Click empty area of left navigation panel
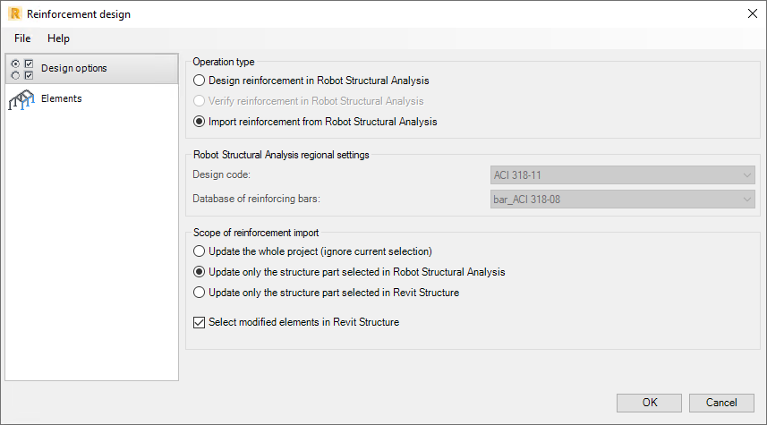The width and height of the screenshot is (767, 425). point(89,251)
